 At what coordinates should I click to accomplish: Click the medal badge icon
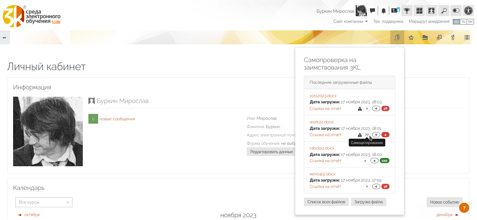(x=453, y=38)
